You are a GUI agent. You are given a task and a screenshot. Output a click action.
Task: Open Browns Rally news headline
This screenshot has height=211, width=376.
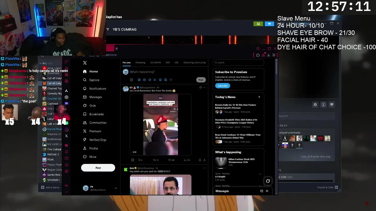tap(236, 106)
